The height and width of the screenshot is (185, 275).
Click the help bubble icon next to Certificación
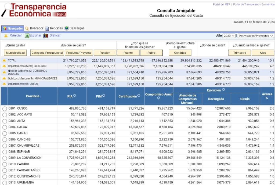[x=139, y=96]
